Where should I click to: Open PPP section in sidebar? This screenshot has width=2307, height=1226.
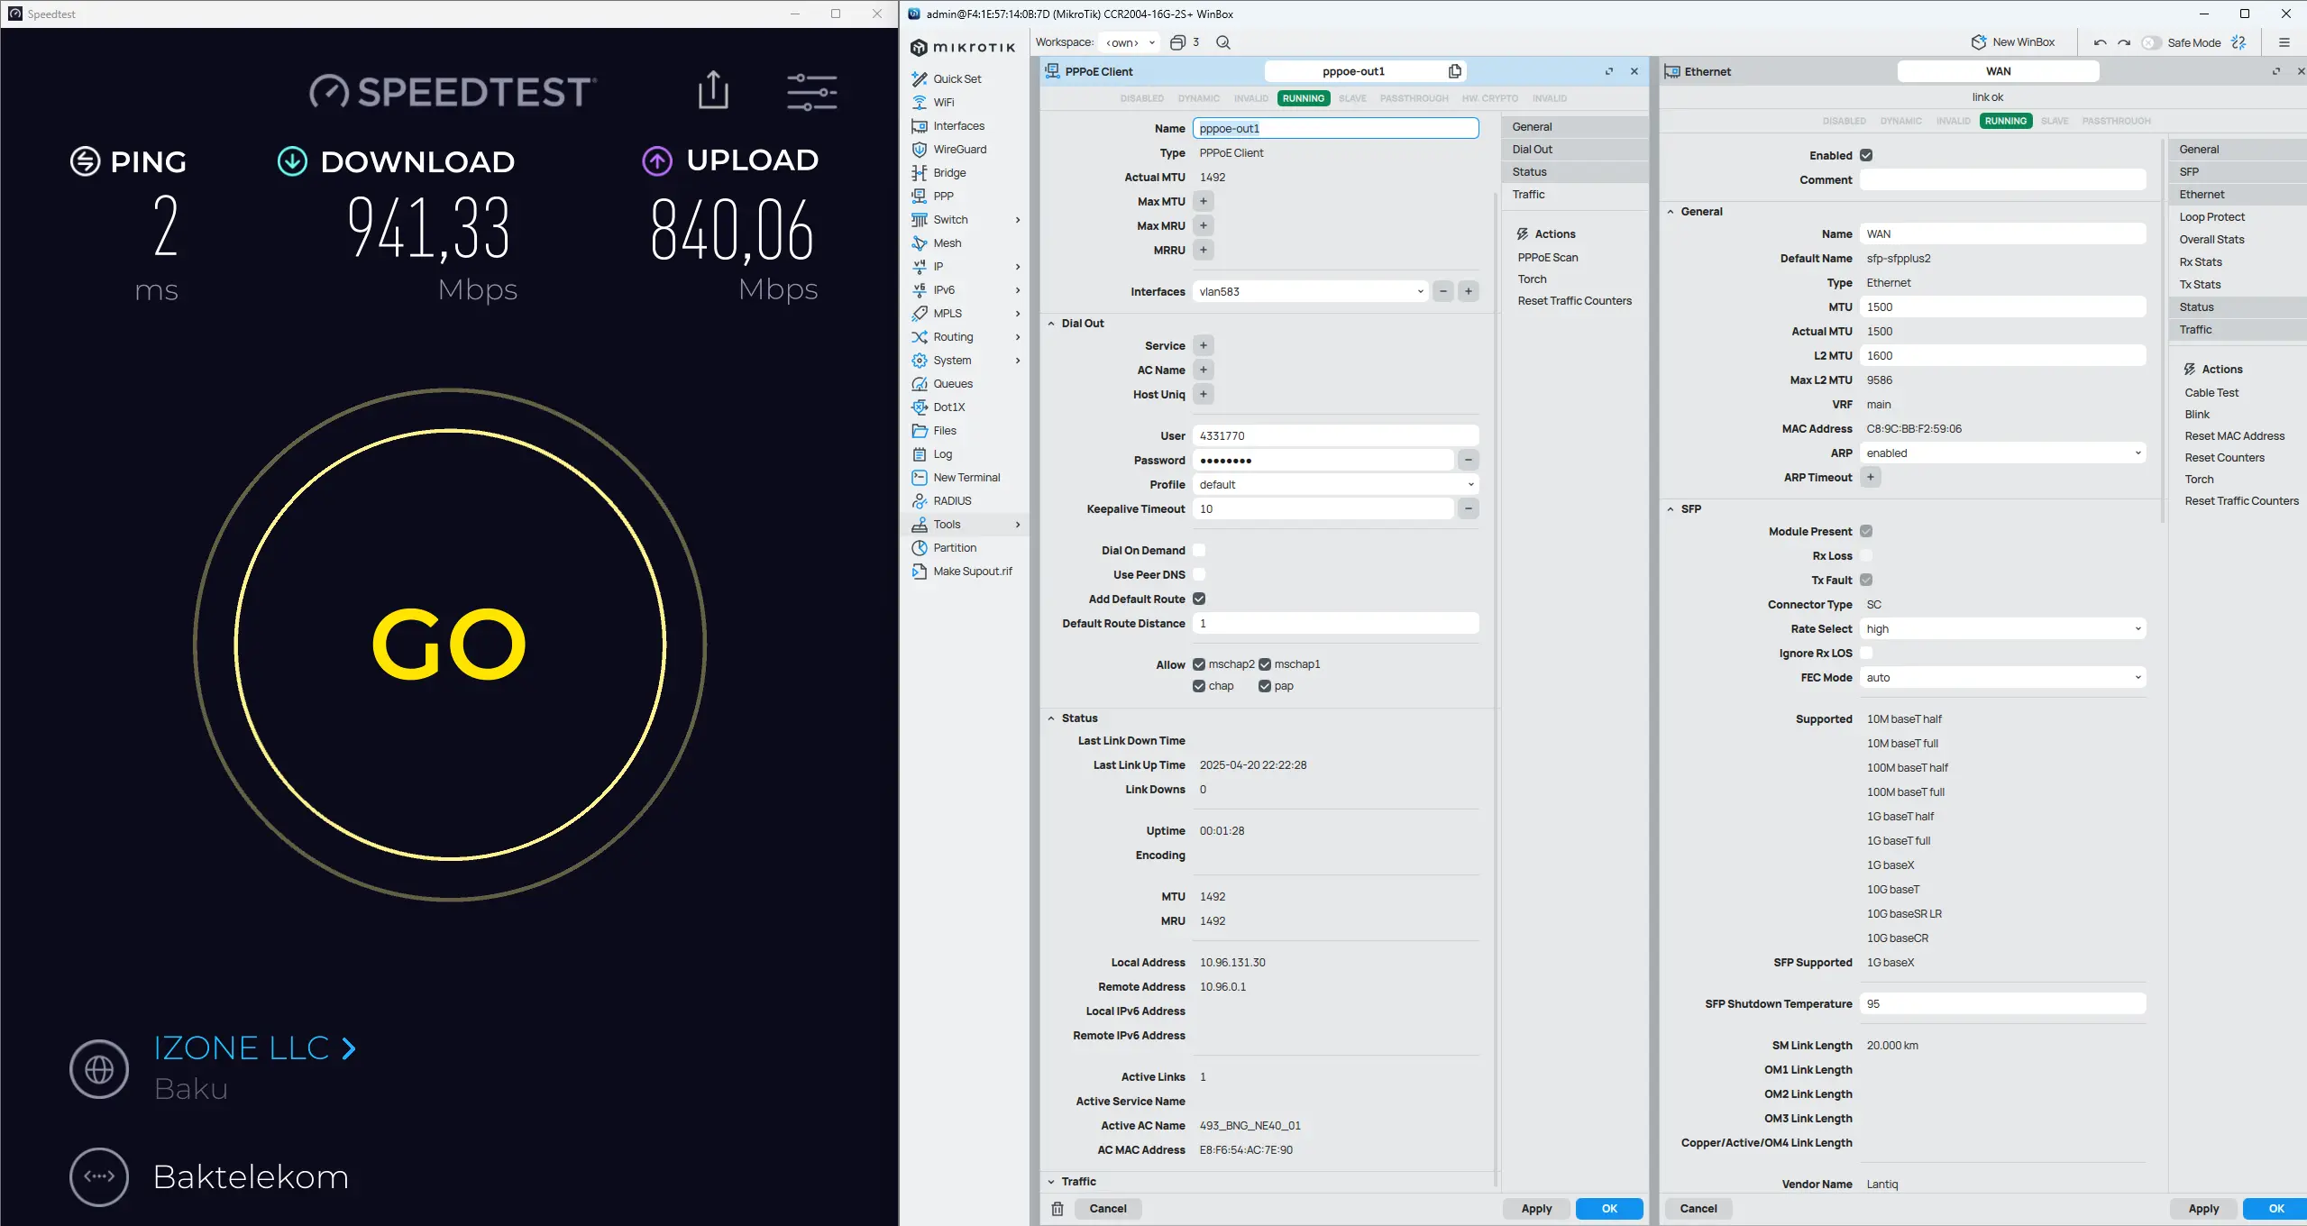pos(943,196)
